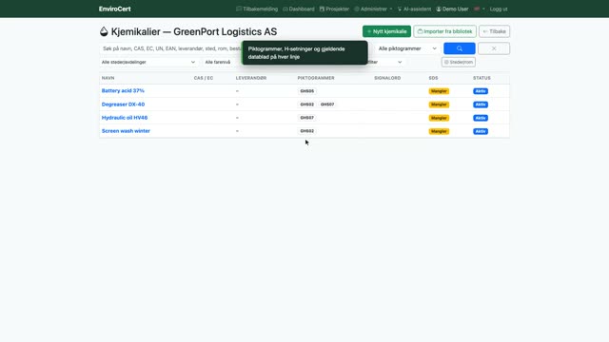Click the EnviroCert logo

coord(114,9)
